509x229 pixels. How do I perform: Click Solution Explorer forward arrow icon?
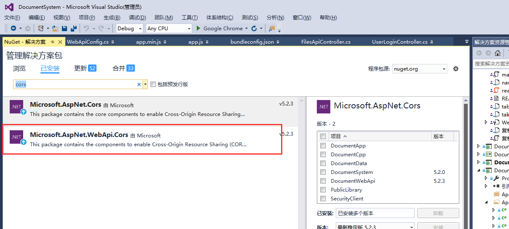click(488, 53)
